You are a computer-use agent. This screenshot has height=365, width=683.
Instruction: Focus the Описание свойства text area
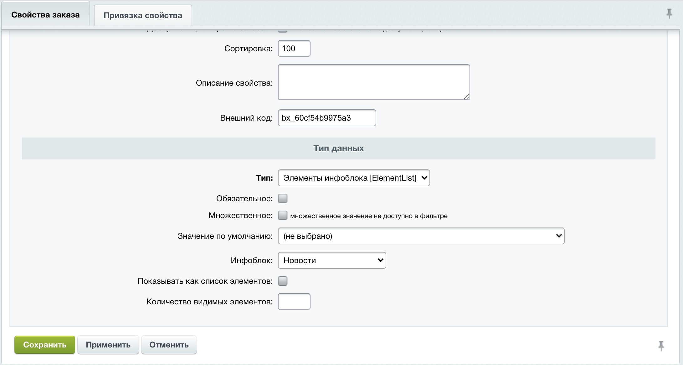(374, 82)
